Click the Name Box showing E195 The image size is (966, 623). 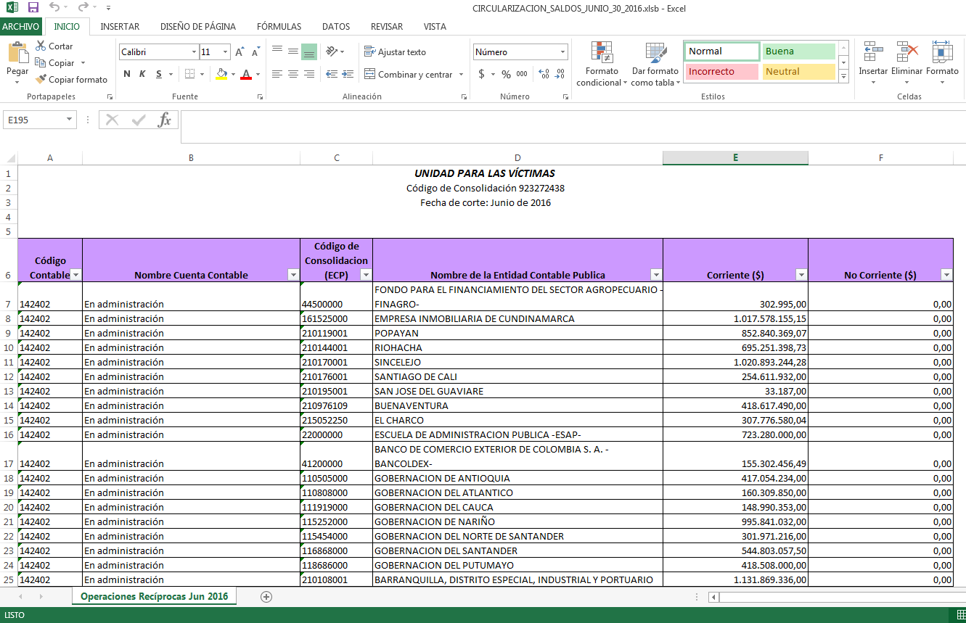(x=39, y=120)
